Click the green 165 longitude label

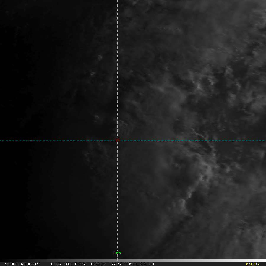(x=117, y=253)
